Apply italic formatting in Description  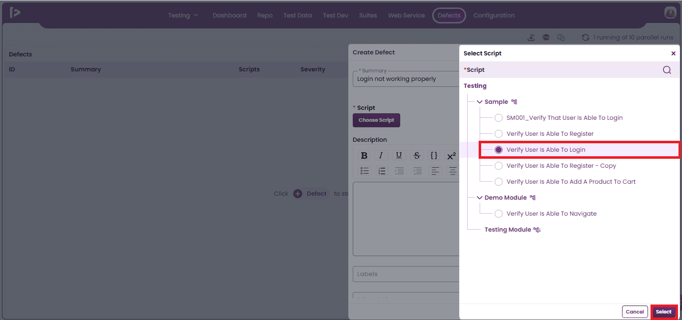pyautogui.click(x=381, y=155)
